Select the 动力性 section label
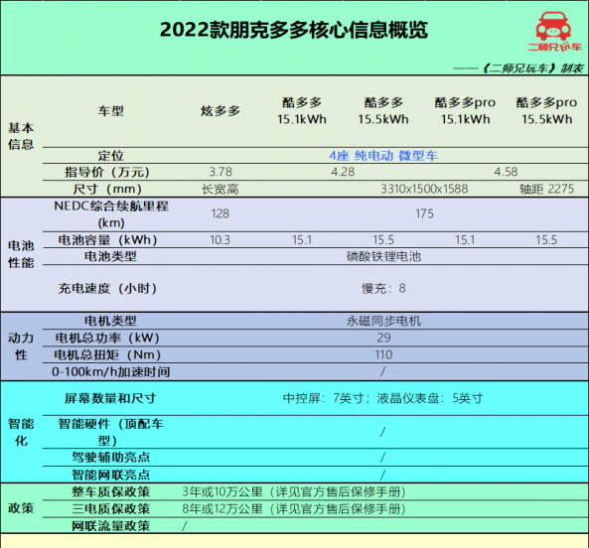Image resolution: width=589 pixels, height=548 pixels. [21, 346]
